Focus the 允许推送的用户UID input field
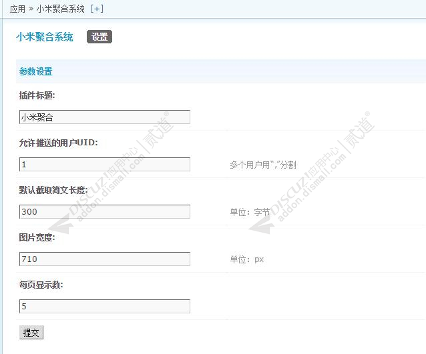The height and width of the screenshot is (354, 426). pos(105,164)
